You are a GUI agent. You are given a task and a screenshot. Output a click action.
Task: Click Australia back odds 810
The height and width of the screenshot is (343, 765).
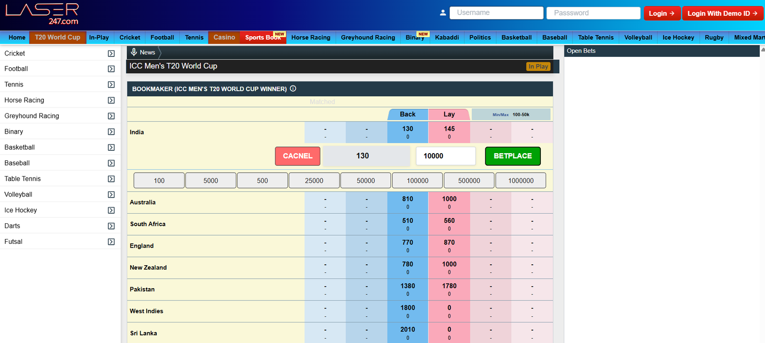[408, 203]
